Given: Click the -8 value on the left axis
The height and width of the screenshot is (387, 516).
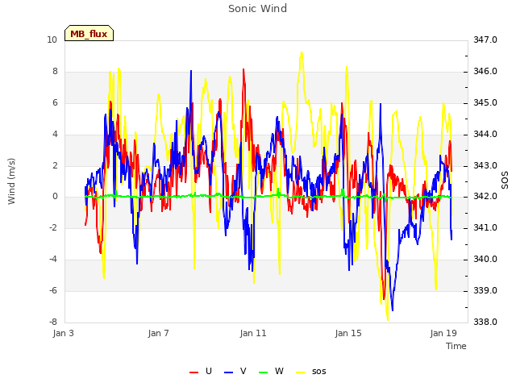Looking at the screenshot, I should [x=53, y=322].
